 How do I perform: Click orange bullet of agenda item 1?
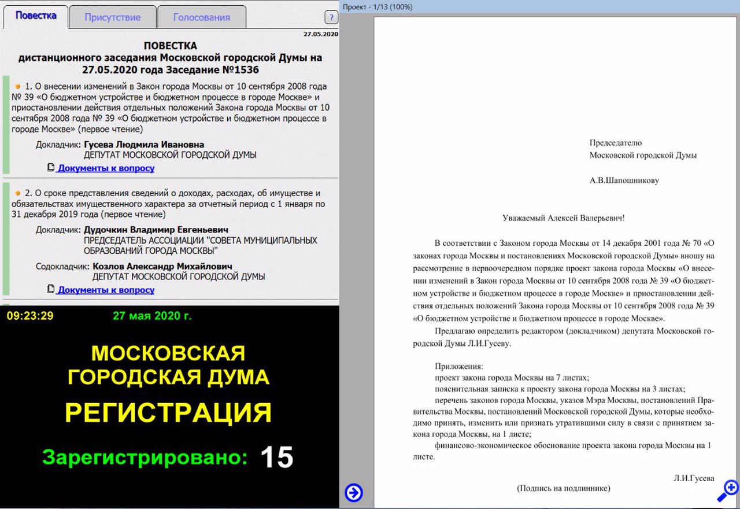(x=18, y=86)
